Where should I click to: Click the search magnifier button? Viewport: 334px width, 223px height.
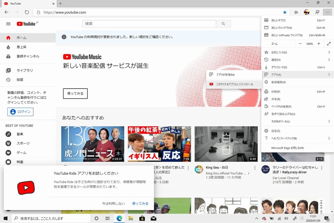coord(223,24)
